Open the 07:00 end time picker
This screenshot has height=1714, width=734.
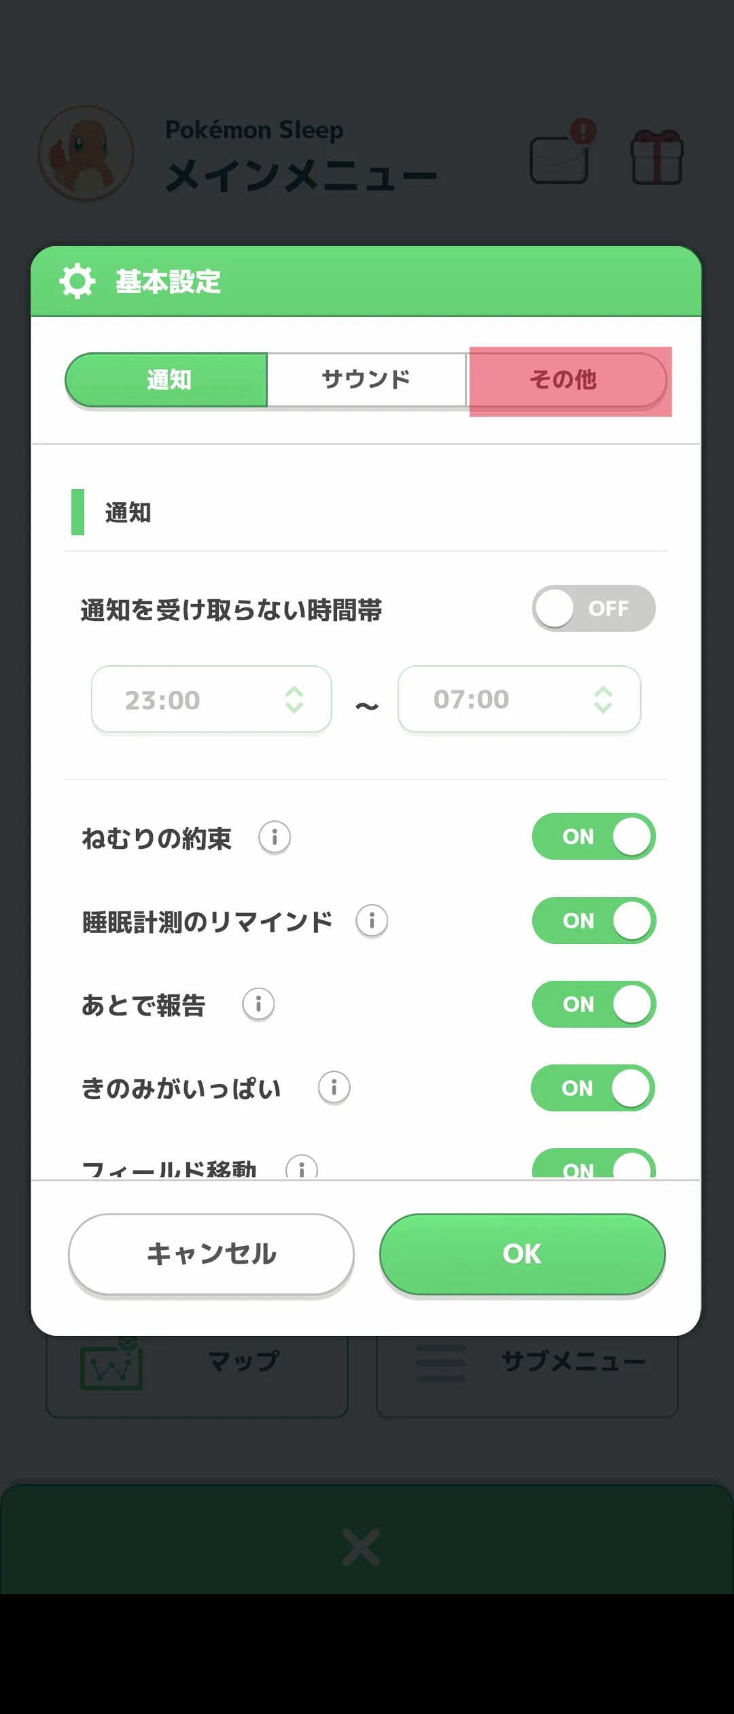point(519,699)
